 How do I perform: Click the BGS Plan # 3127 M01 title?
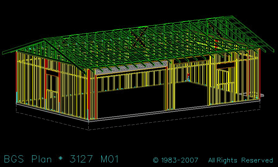61,159
